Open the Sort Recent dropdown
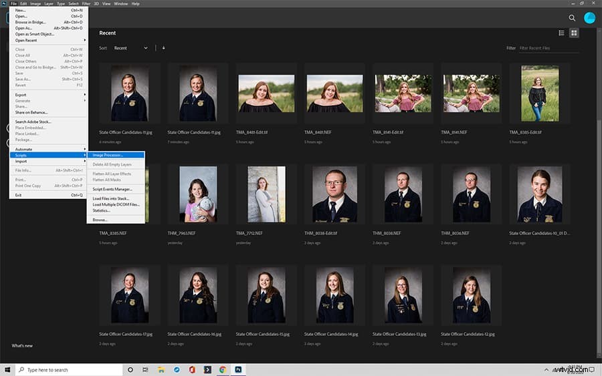 pos(130,48)
